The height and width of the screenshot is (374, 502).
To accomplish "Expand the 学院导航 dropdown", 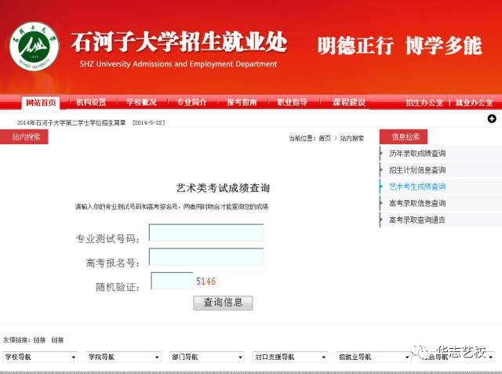I will pyautogui.click(x=124, y=357).
